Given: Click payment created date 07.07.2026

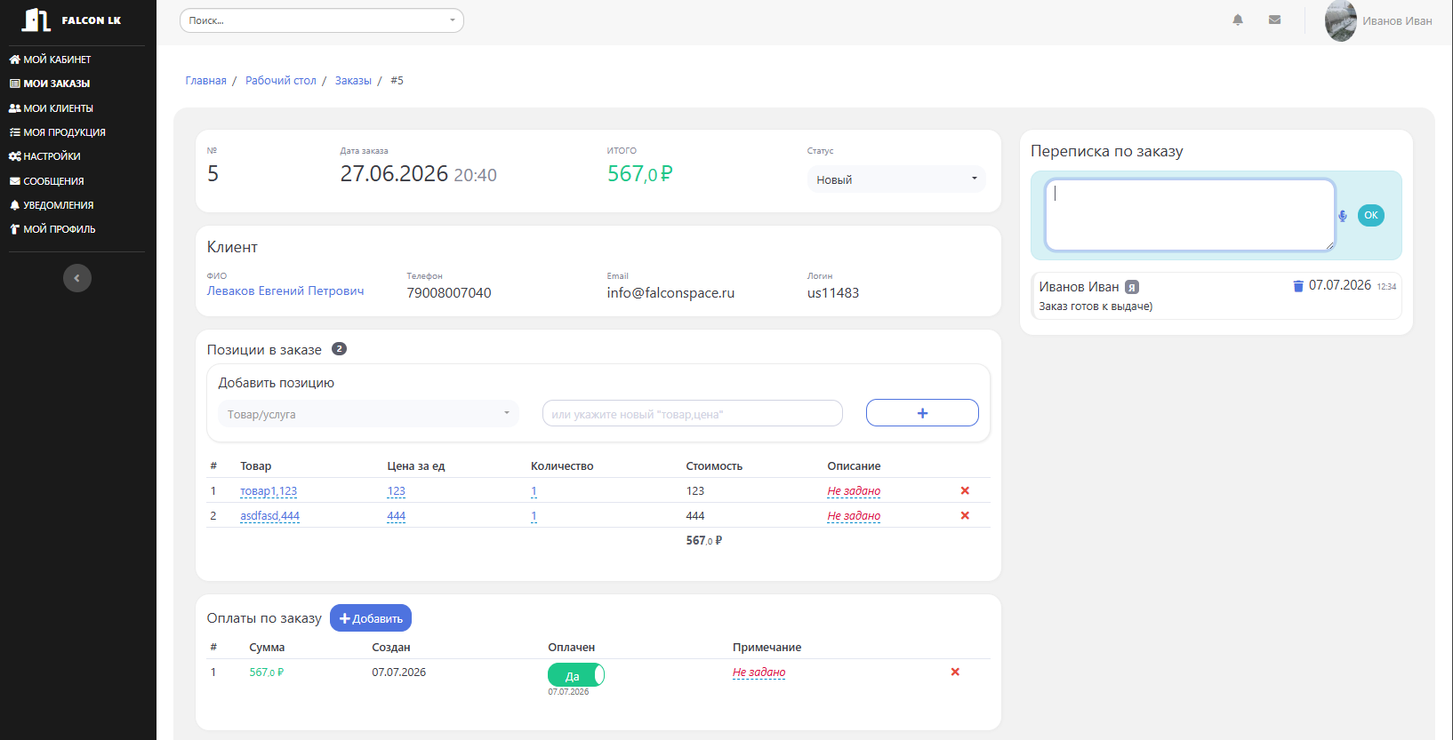Looking at the screenshot, I should tap(399, 672).
